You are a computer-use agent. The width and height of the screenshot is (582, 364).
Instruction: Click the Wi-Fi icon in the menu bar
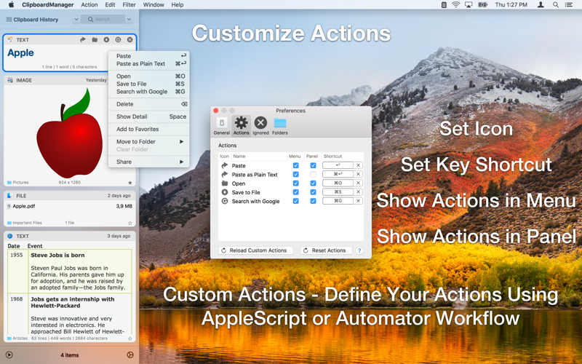click(x=455, y=5)
